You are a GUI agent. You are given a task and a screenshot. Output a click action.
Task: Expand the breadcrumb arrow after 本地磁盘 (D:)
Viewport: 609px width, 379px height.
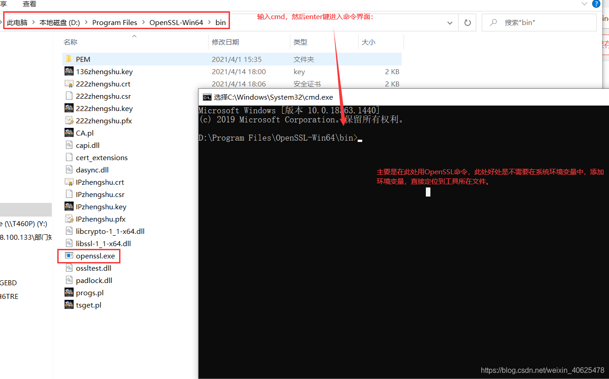(x=86, y=22)
